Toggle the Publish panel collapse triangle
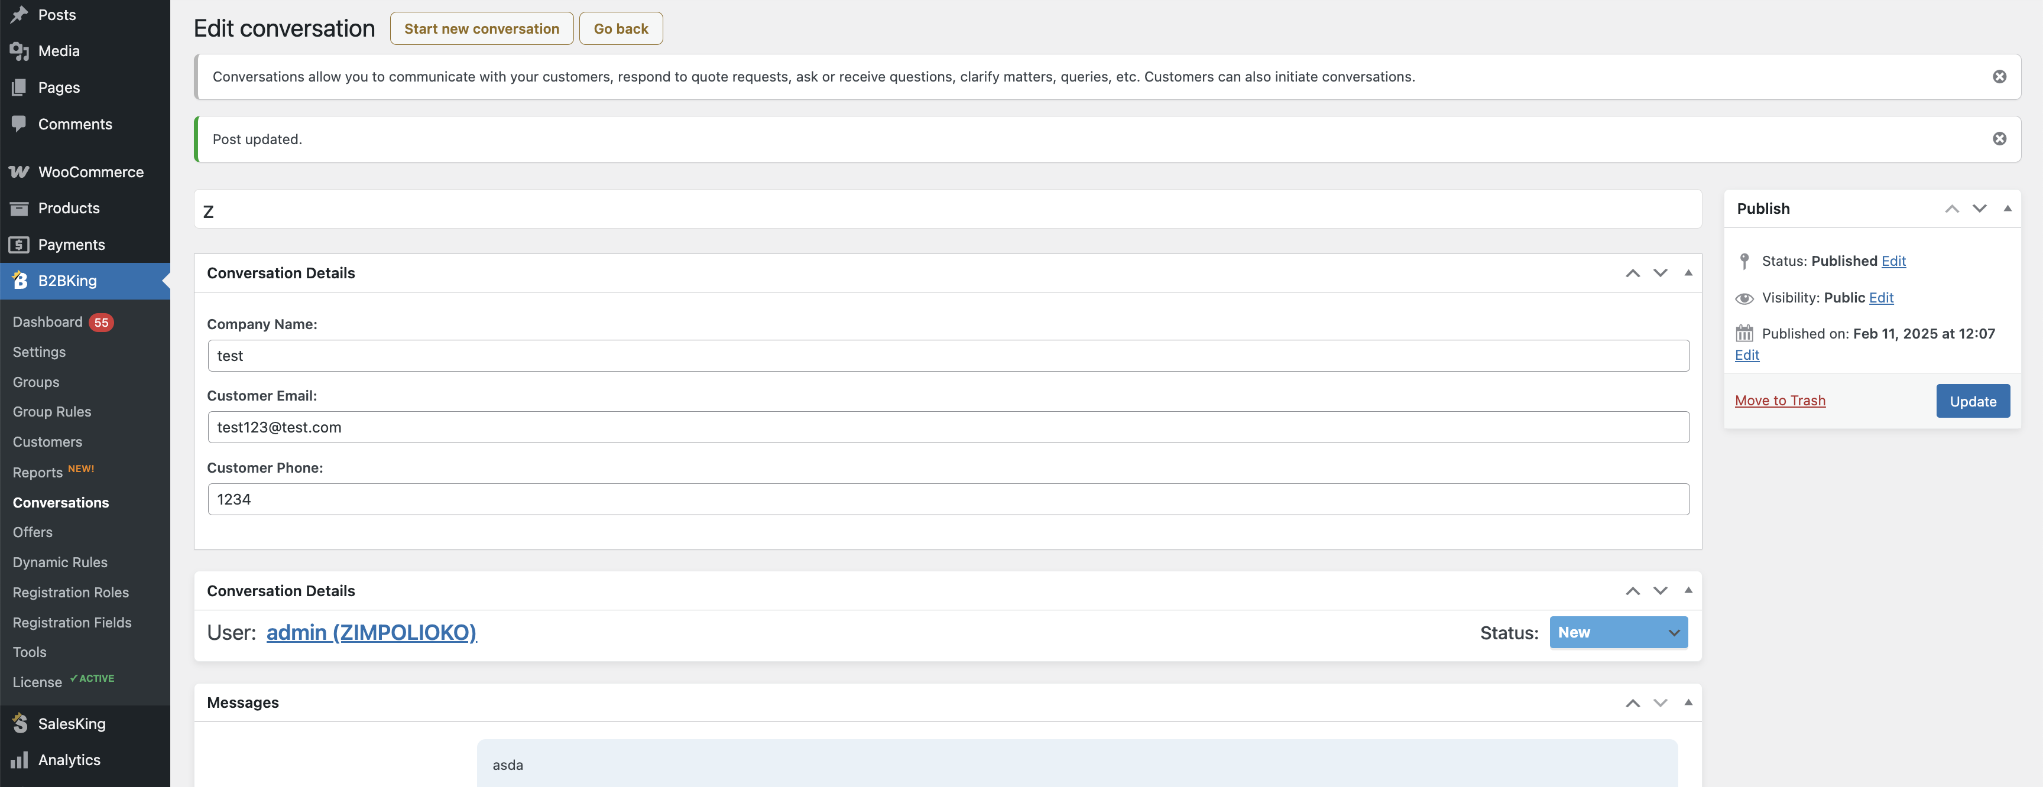2043x787 pixels. pyautogui.click(x=2008, y=209)
